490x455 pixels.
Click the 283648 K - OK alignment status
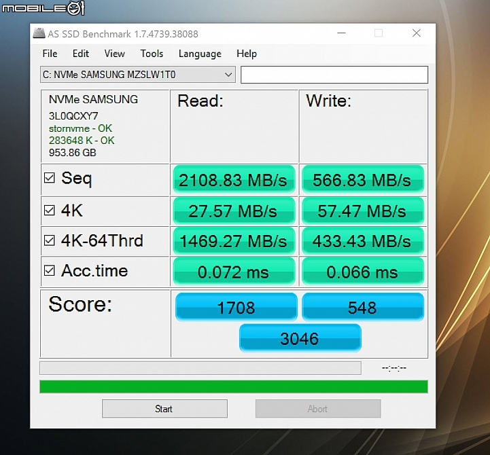click(82, 141)
